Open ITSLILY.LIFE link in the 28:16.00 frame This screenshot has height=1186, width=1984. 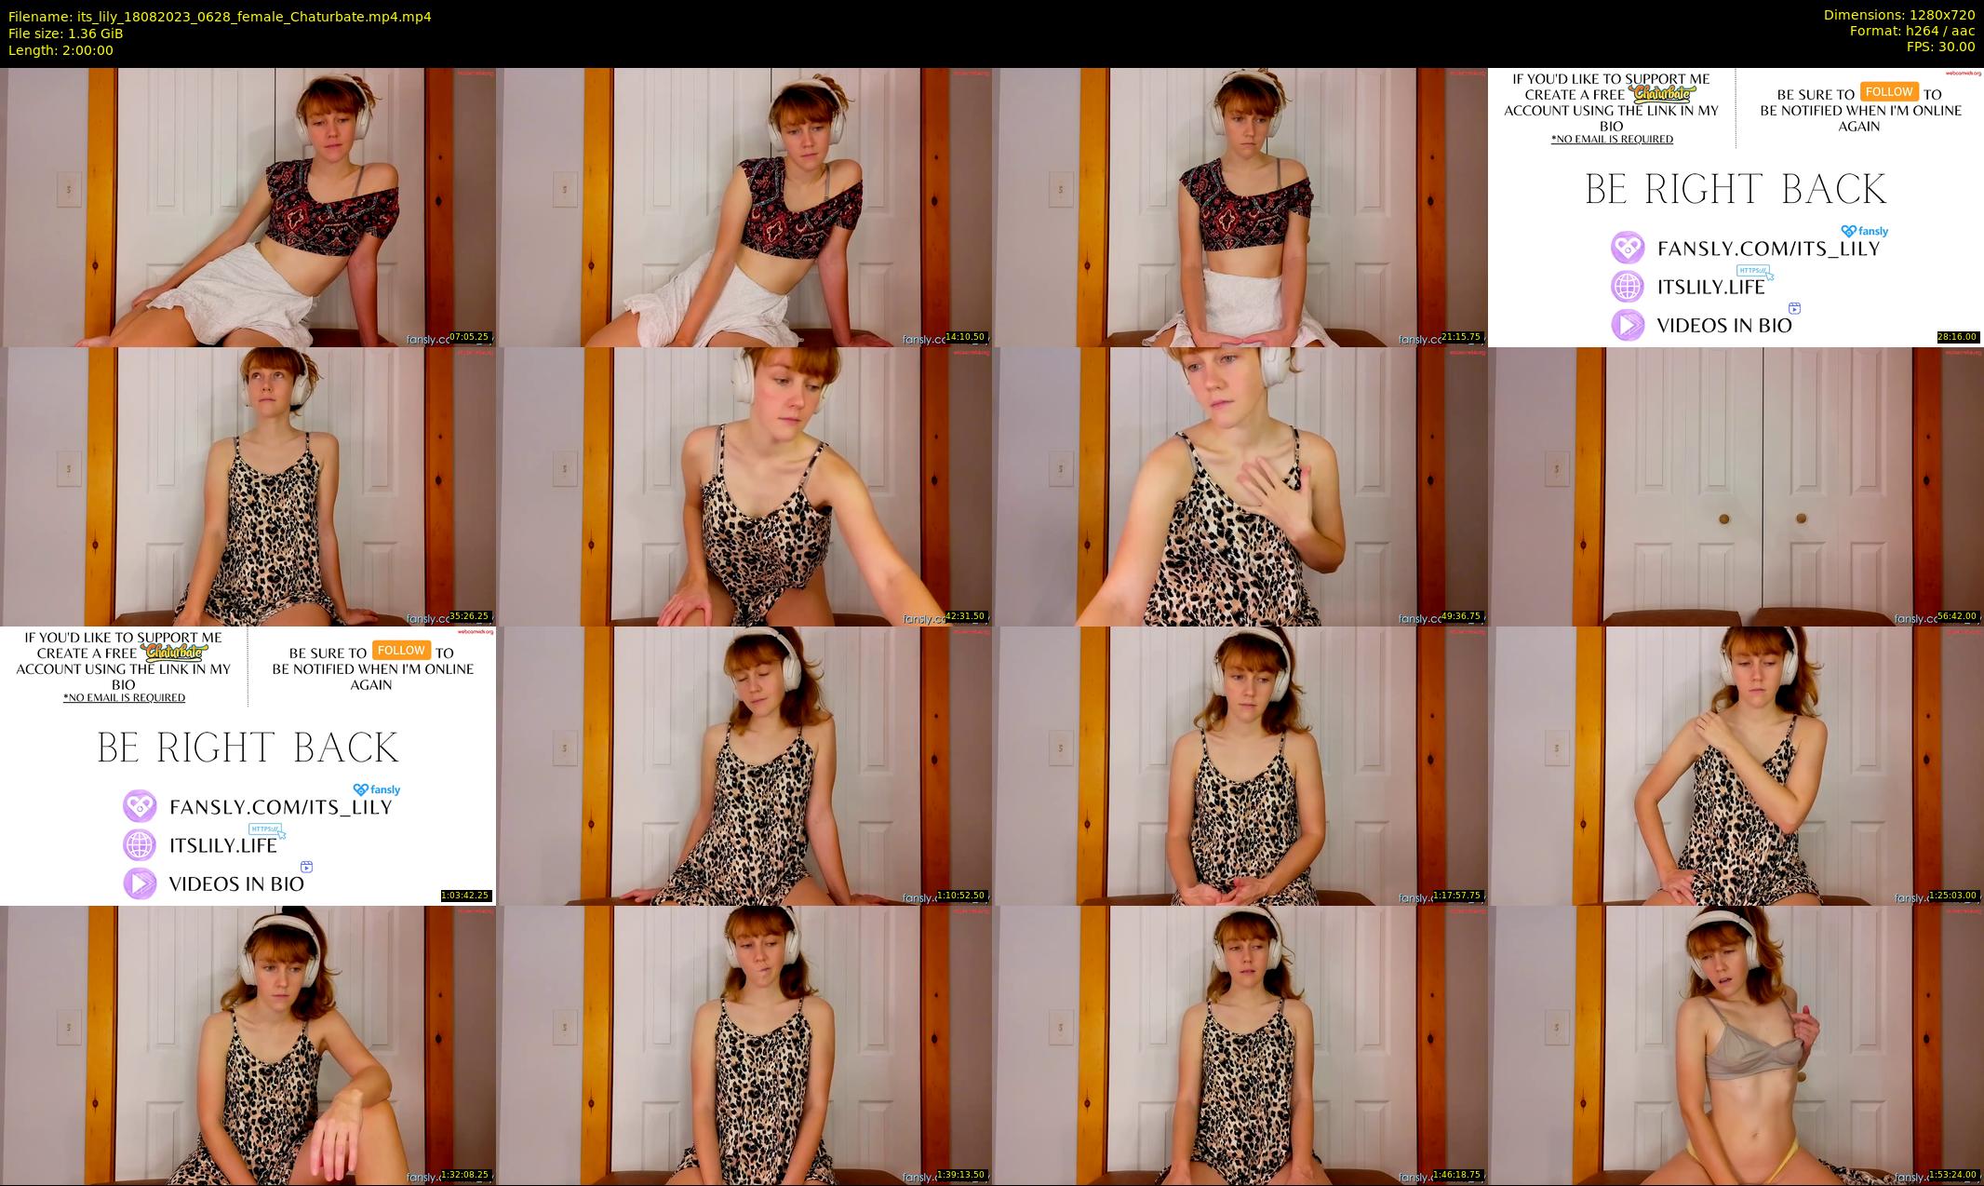(1711, 287)
